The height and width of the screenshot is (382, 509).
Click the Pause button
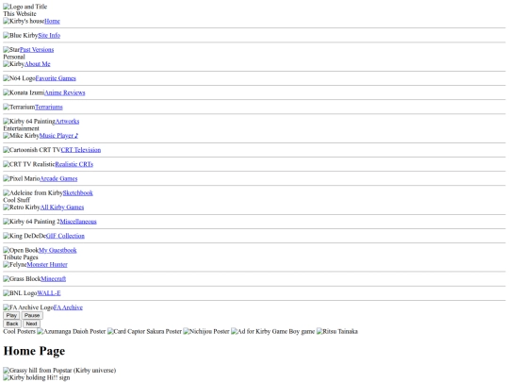[x=32, y=315]
